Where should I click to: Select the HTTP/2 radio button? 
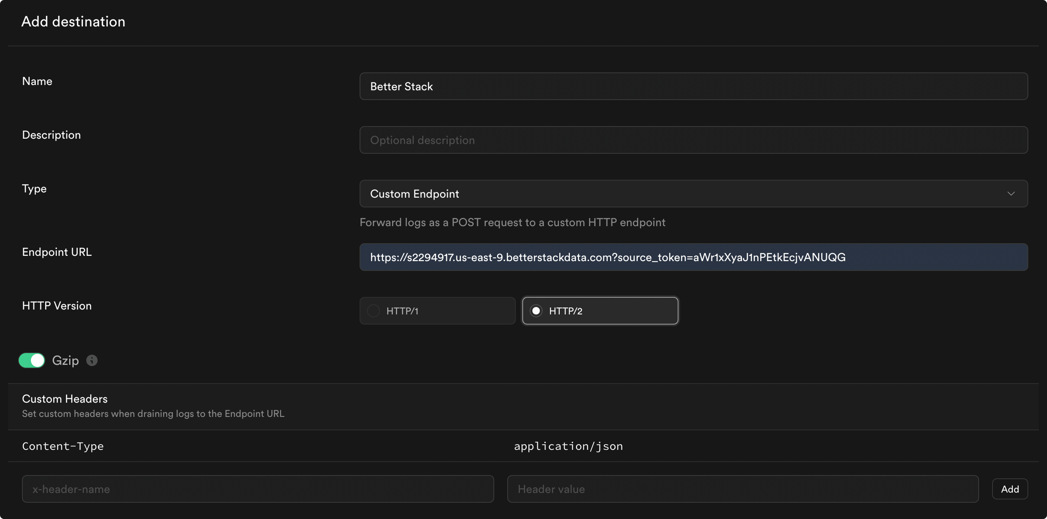(536, 310)
